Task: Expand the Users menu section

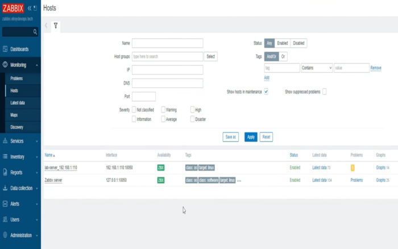Action: pyautogui.click(x=37, y=220)
